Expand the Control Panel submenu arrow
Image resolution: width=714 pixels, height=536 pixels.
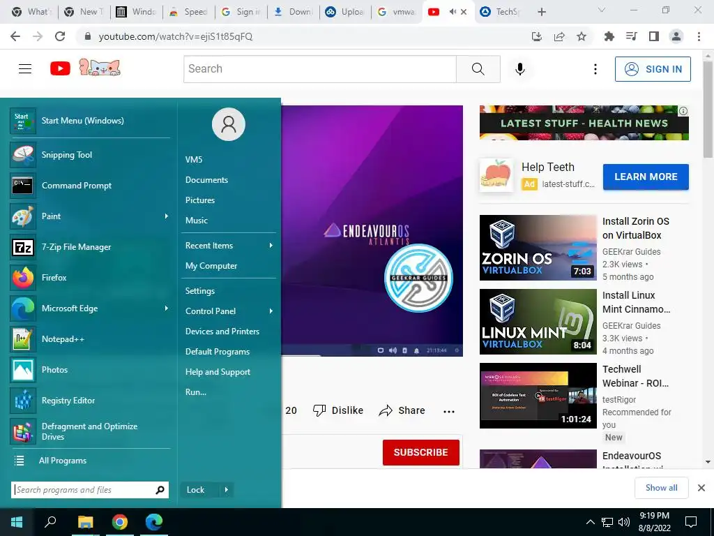(271, 311)
